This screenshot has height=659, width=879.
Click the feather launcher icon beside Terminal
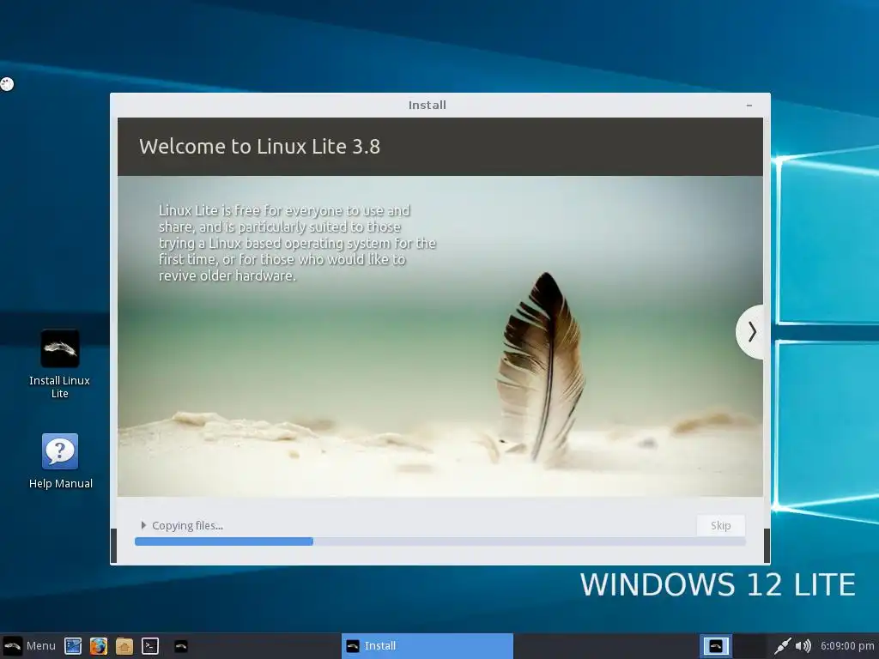pos(181,646)
